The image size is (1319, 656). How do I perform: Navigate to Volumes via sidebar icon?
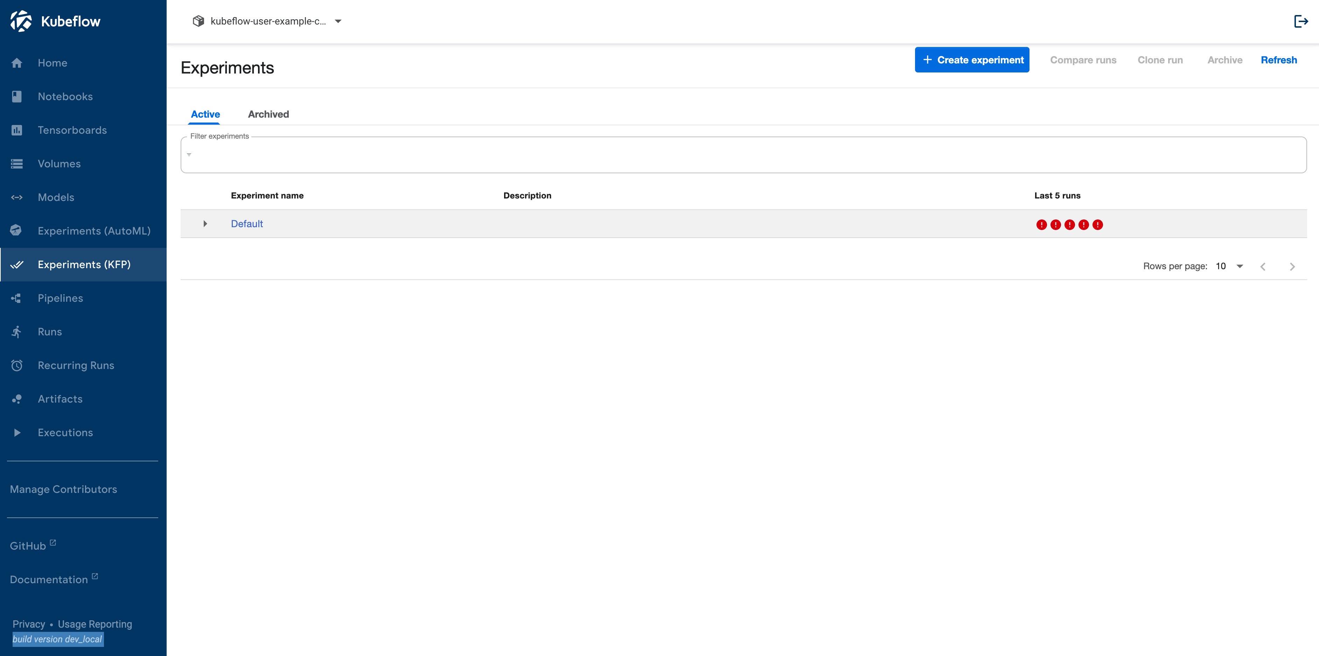click(x=17, y=163)
